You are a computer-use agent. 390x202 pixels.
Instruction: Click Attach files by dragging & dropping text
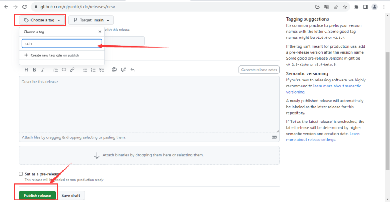(74, 137)
